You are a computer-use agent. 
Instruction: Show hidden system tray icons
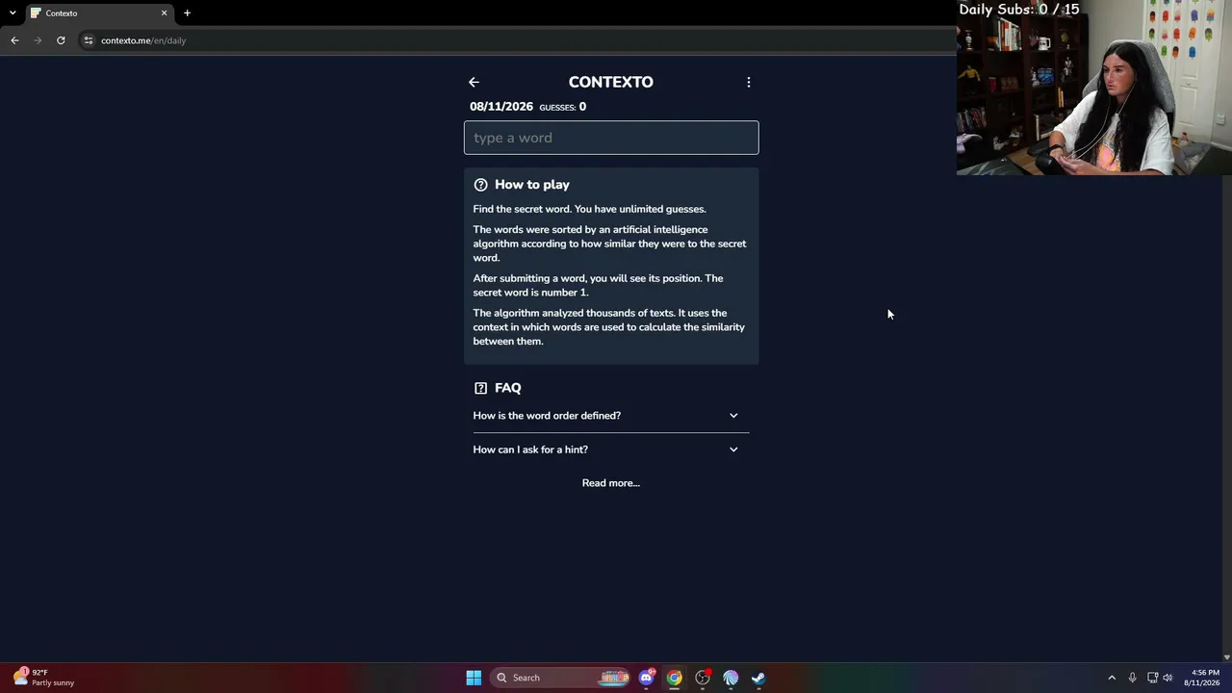point(1112,678)
